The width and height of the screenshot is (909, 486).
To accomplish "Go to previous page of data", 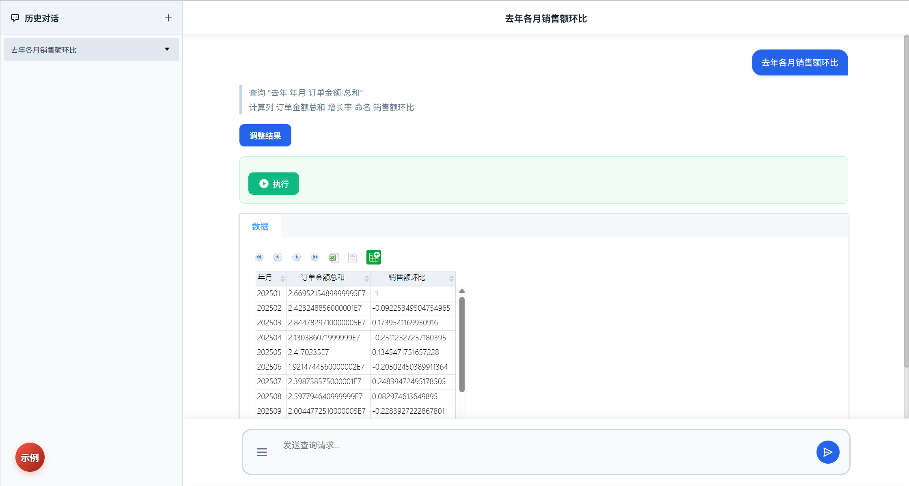I will click(278, 257).
